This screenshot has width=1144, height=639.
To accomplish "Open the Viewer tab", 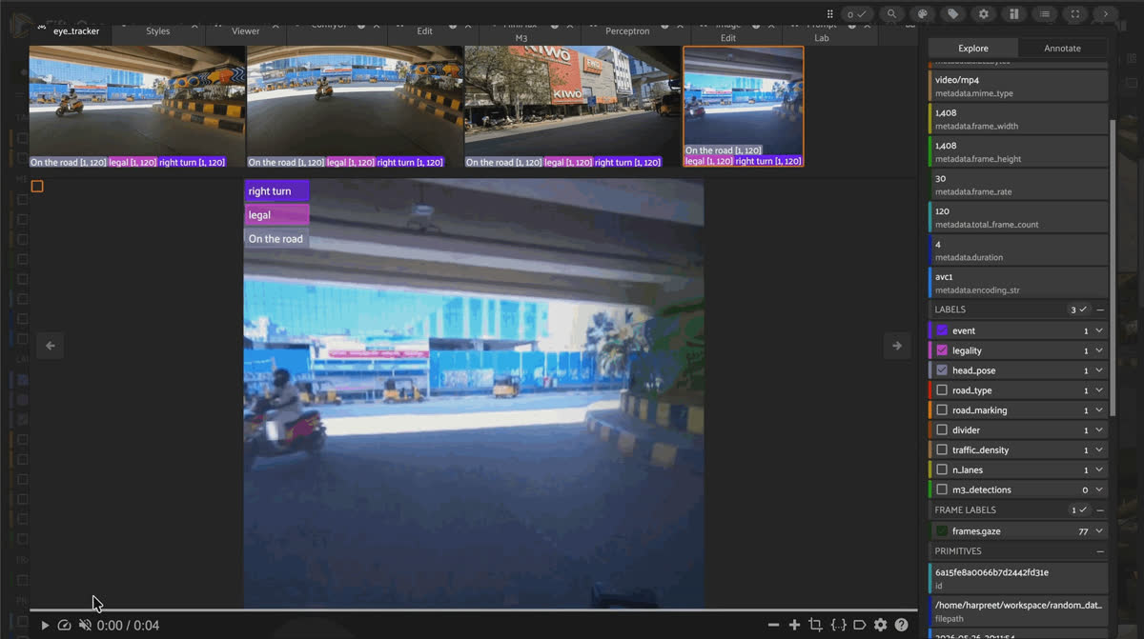I will [245, 30].
